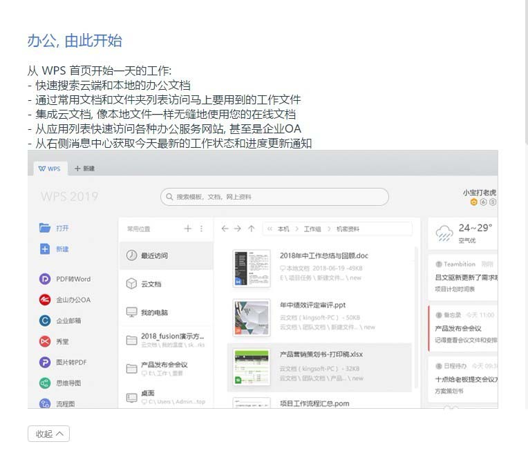Open 桌面 location entry
This screenshot has width=528, height=462.
167,397
